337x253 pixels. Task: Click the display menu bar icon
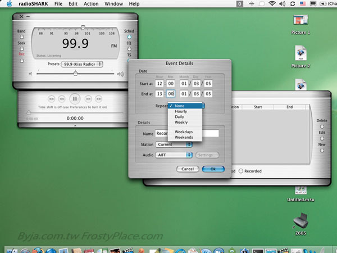[x=313, y=4]
